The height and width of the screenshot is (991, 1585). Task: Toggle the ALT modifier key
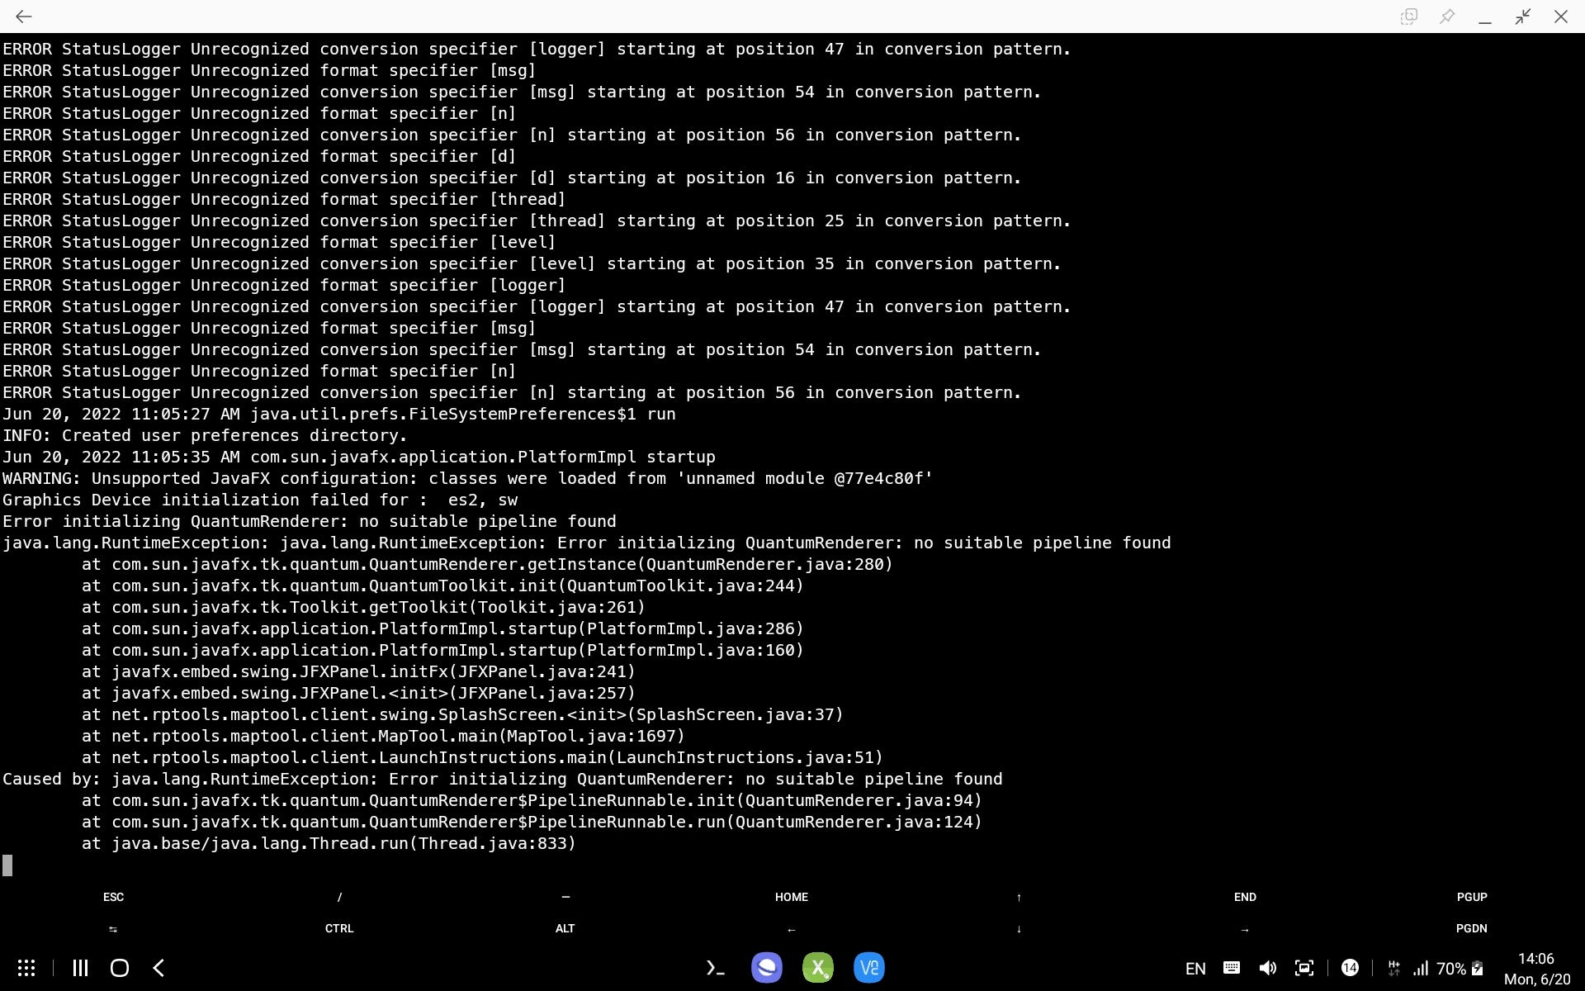point(565,928)
